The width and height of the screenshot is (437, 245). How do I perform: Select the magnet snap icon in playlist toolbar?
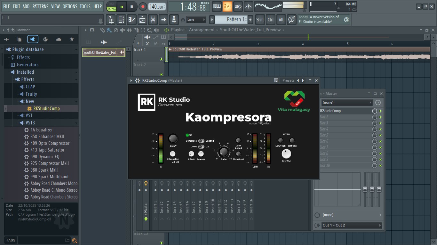92,30
